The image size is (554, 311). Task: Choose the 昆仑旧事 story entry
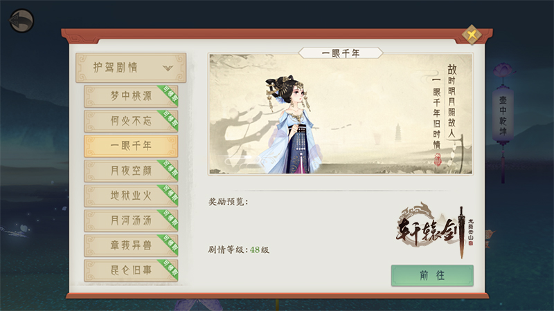131,270
